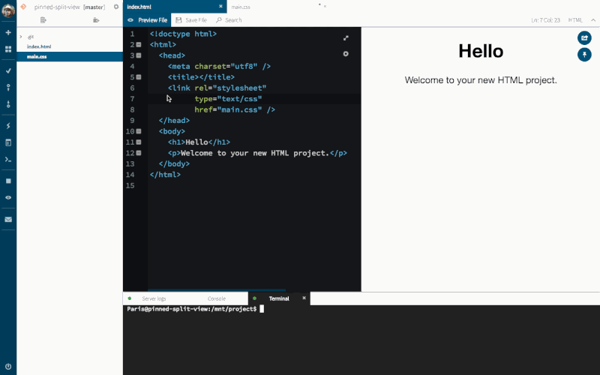Toggle the fold marker on line 11
Viewport: 600px width, 375px height.
pyautogui.click(x=139, y=142)
